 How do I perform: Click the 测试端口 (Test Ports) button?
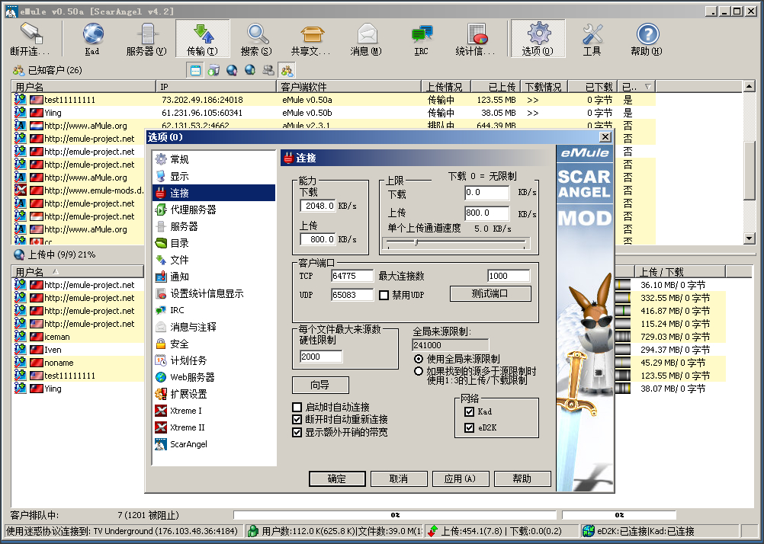490,293
